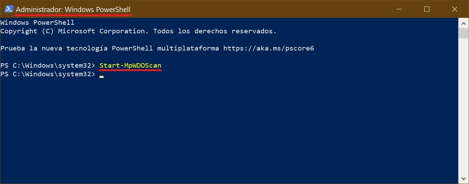Click the https://aka.ms/pscore6 URL text
This screenshot has height=184, width=469.
269,48
